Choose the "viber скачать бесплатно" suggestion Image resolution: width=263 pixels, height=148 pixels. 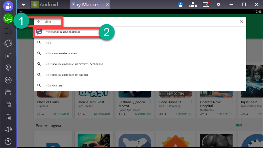tap(61, 53)
